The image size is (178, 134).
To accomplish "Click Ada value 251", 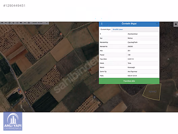I will click(129, 51).
